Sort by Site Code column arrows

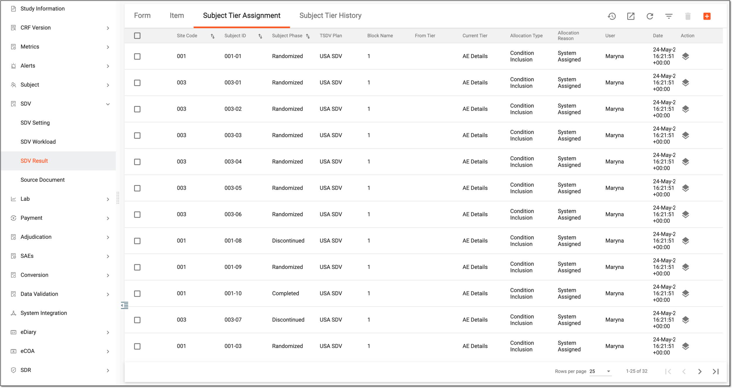coord(213,36)
